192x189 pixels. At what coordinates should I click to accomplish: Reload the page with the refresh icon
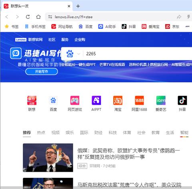click(28, 17)
